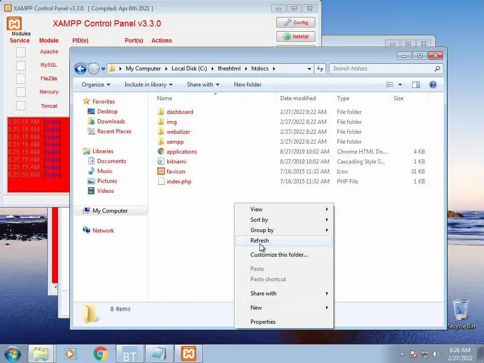Open the recent pages dropdown arrow
Image resolution: width=484 pixels, height=363 pixels.
(x=103, y=69)
